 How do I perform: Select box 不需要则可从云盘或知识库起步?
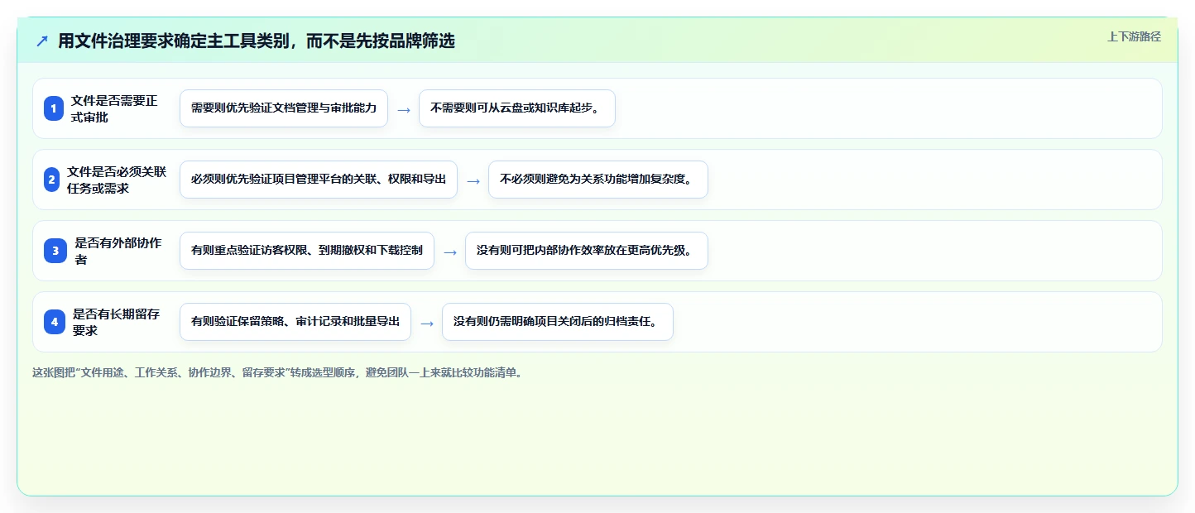517,108
